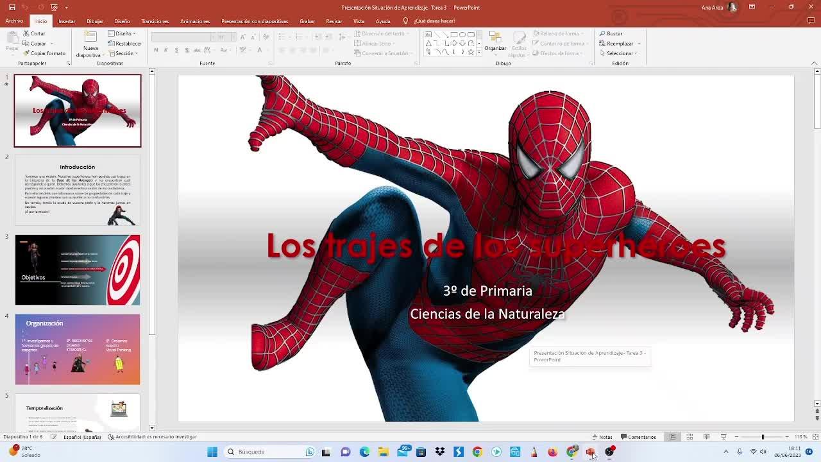Image resolution: width=821 pixels, height=462 pixels.
Task: Switch to Reading view in status bar
Action: point(706,437)
